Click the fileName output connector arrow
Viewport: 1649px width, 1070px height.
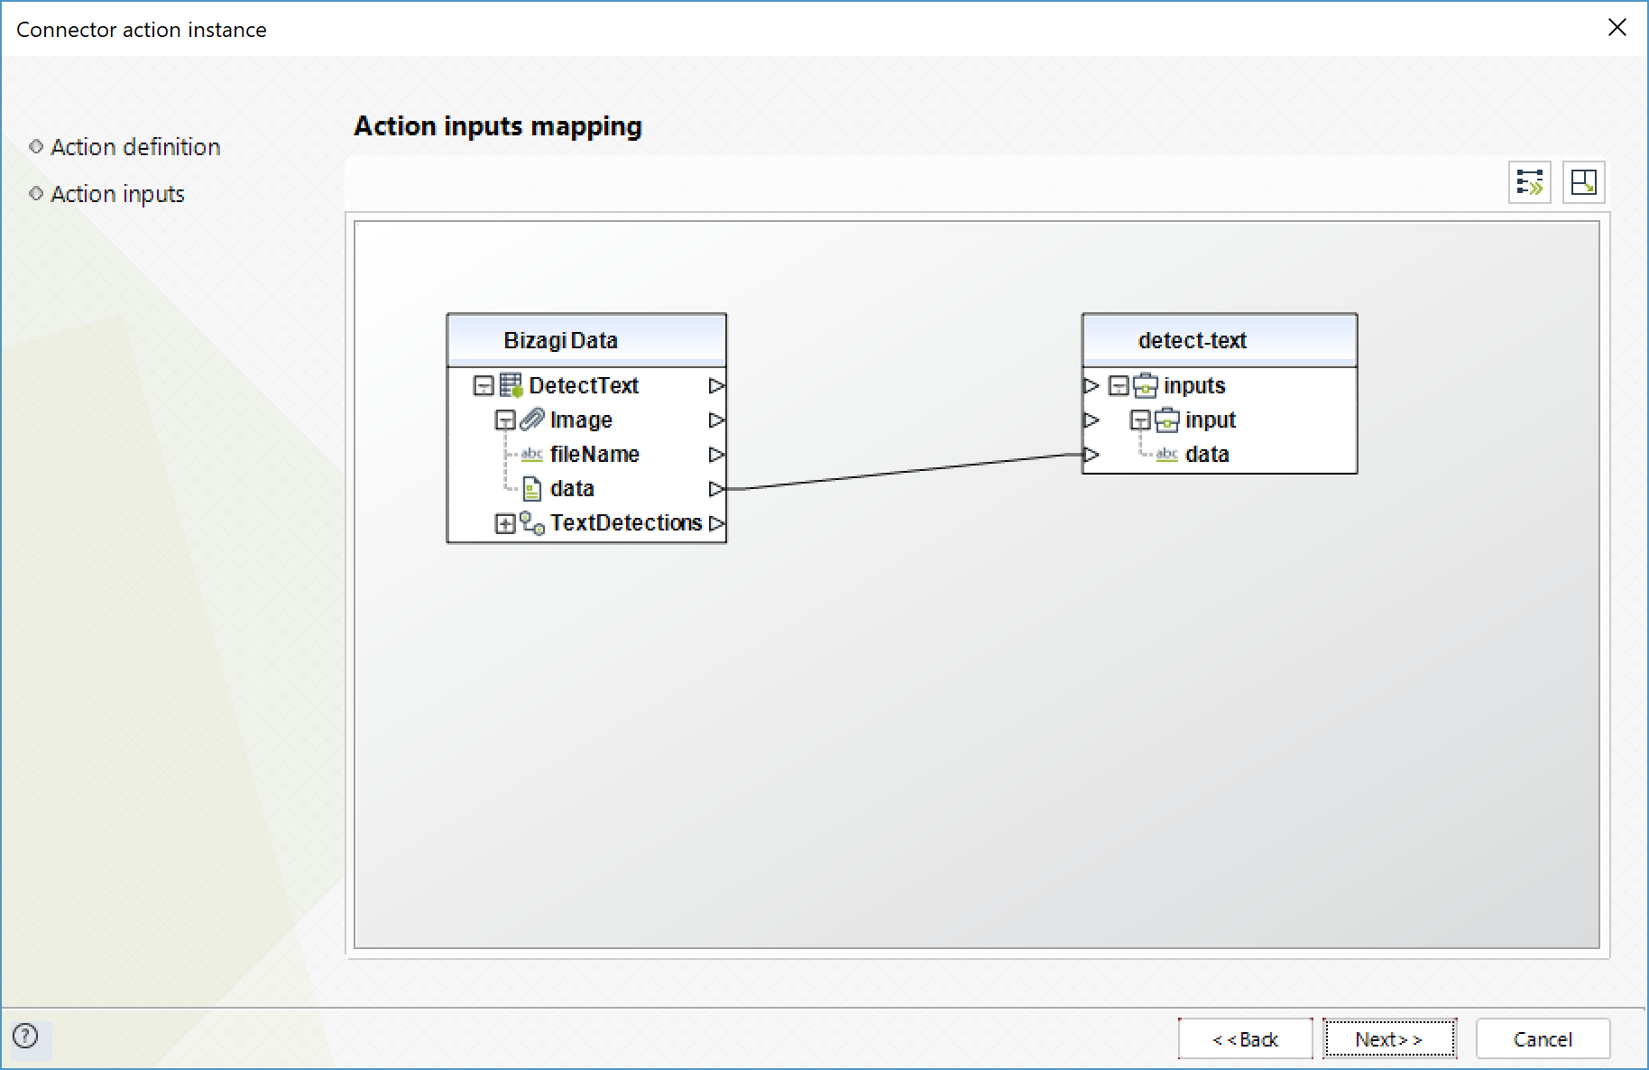click(x=716, y=455)
